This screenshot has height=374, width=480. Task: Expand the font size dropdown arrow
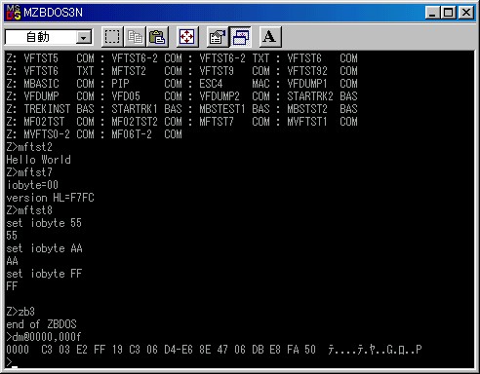pyautogui.click(x=84, y=38)
